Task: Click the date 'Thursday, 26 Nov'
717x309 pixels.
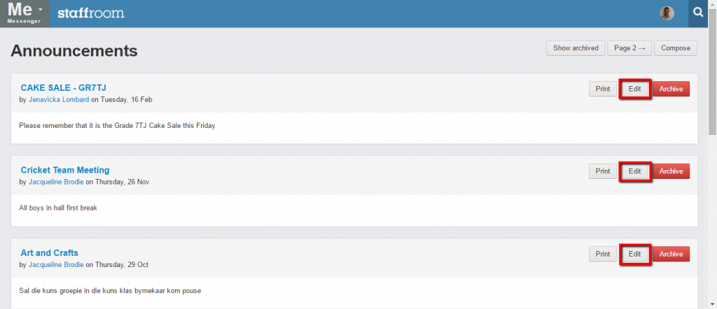Action: point(122,182)
